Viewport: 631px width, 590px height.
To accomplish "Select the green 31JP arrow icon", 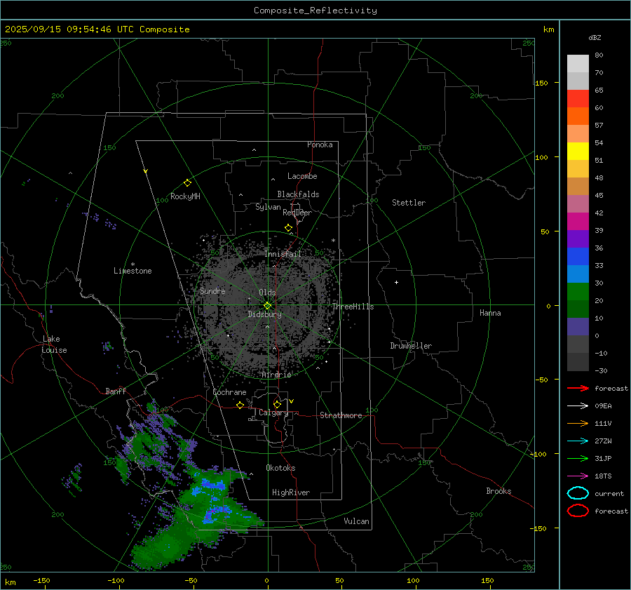I will point(578,458).
